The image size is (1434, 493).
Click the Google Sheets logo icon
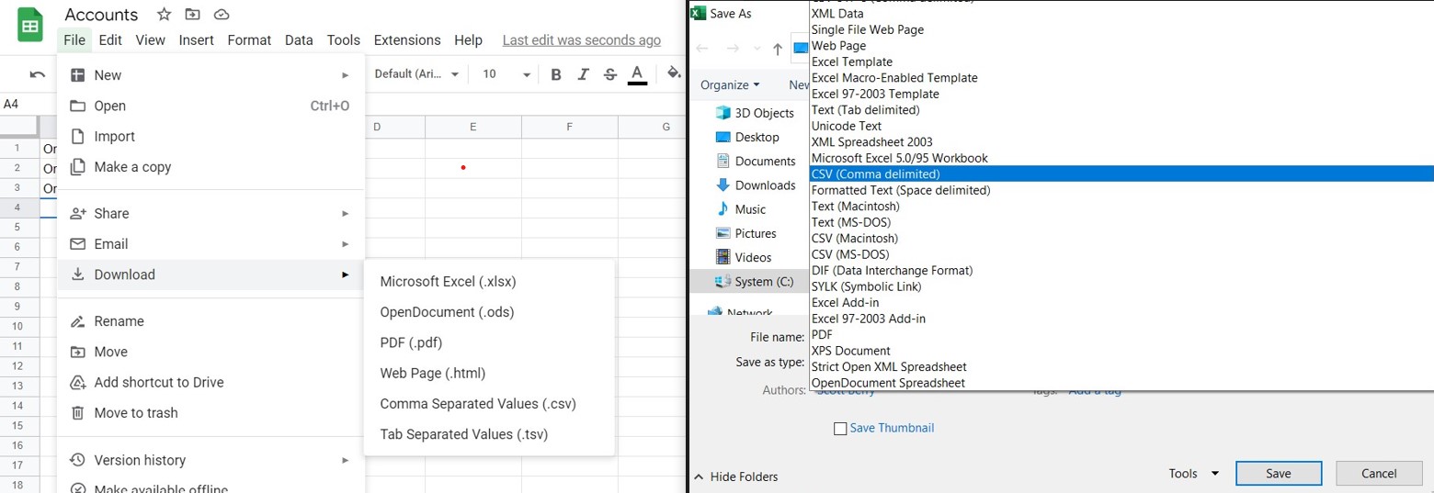point(30,26)
